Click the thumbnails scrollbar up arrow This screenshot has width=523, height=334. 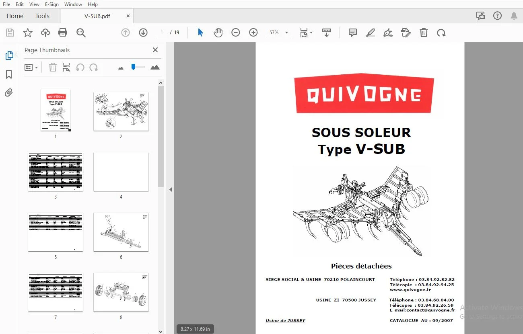coord(161,83)
